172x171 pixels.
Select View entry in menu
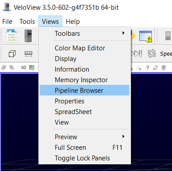click(85, 122)
